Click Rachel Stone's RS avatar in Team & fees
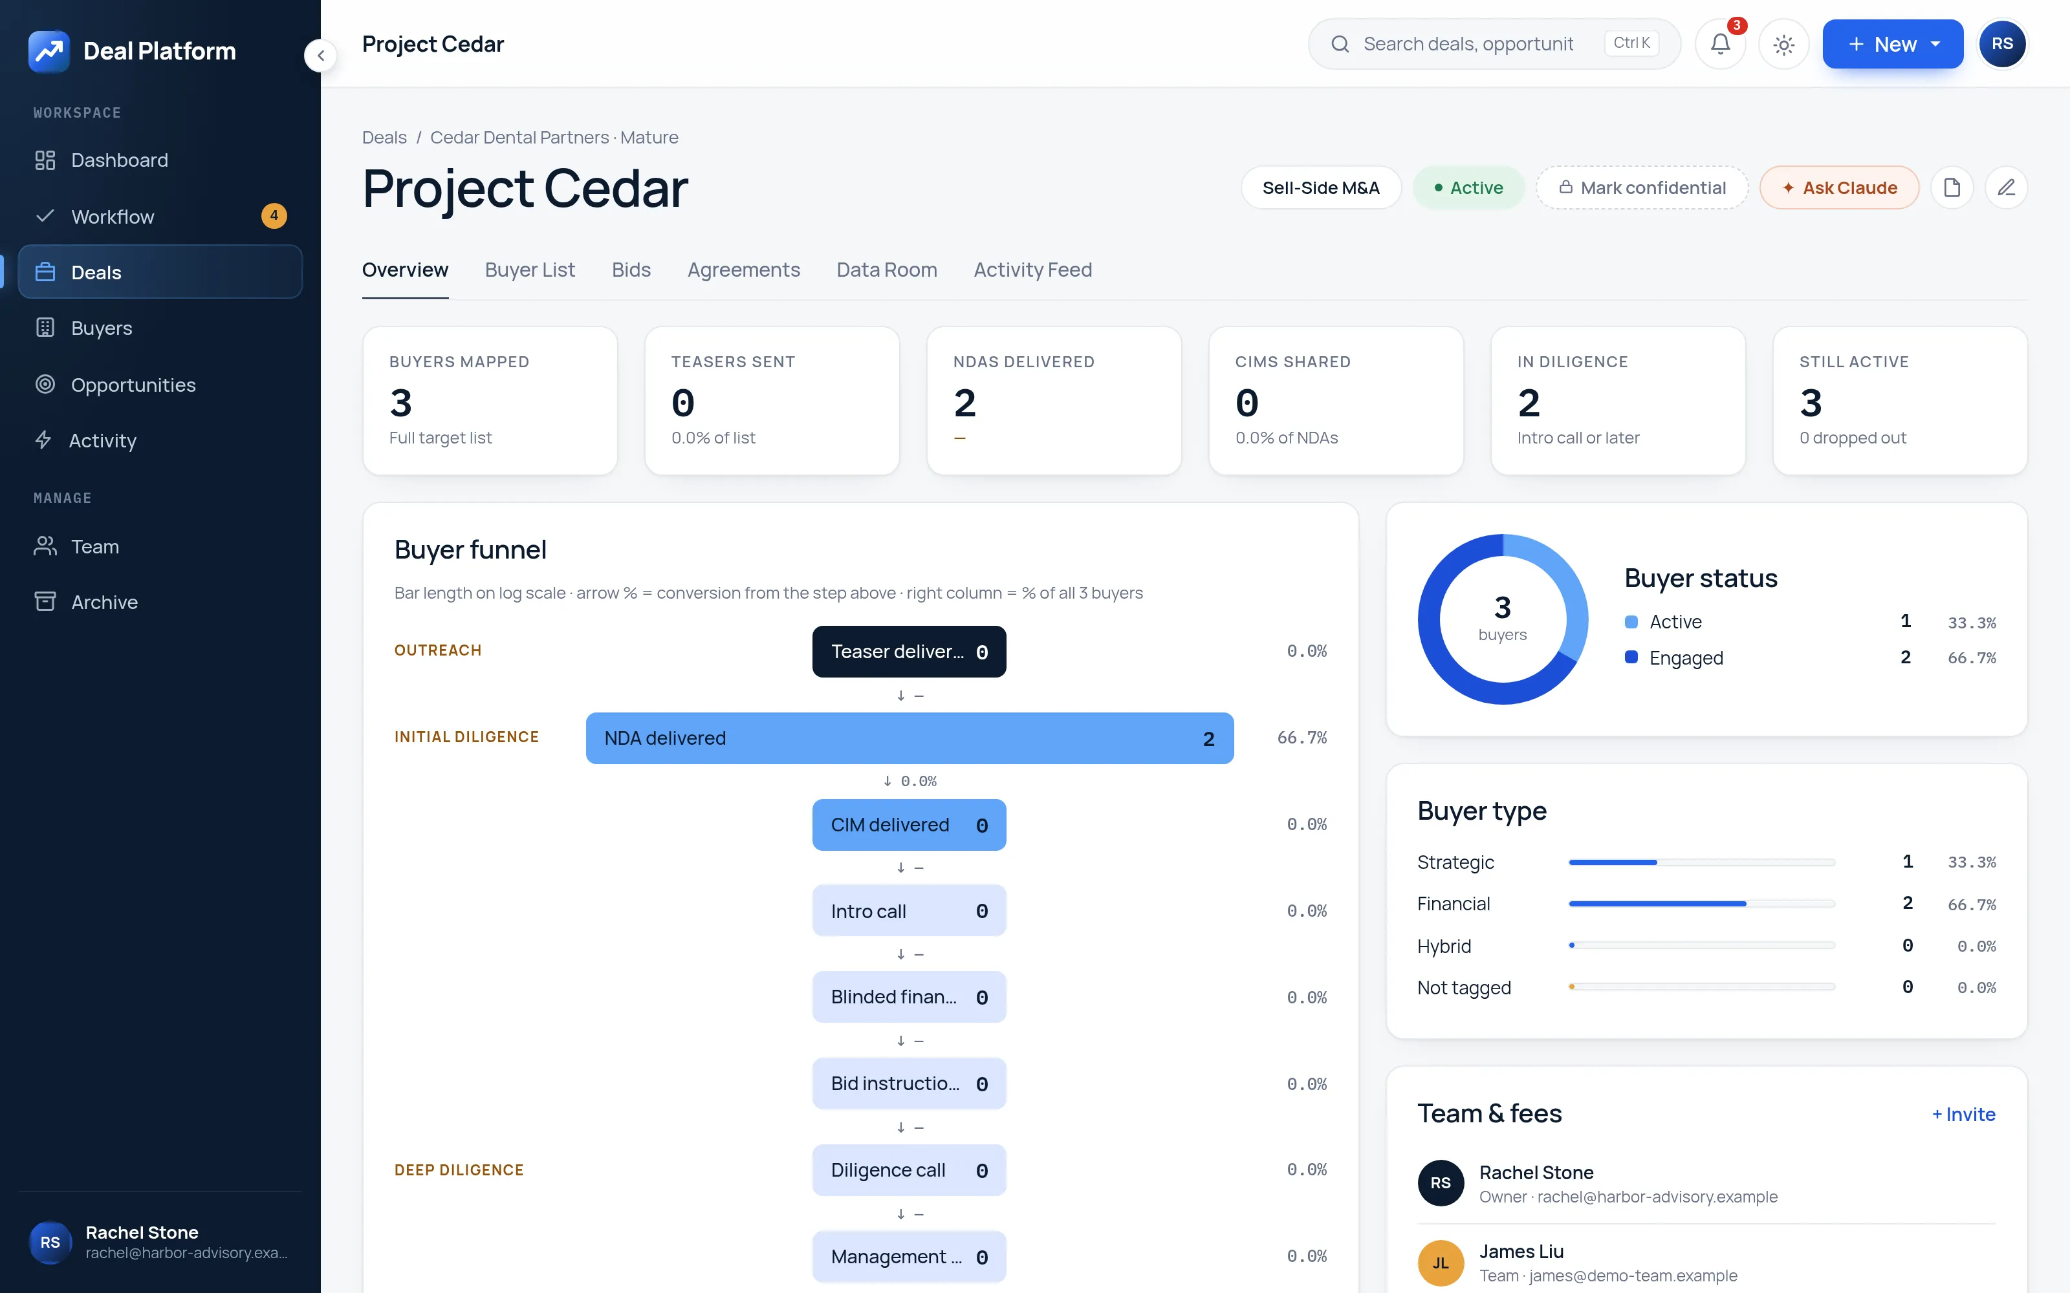This screenshot has height=1293, width=2070. tap(1441, 1182)
